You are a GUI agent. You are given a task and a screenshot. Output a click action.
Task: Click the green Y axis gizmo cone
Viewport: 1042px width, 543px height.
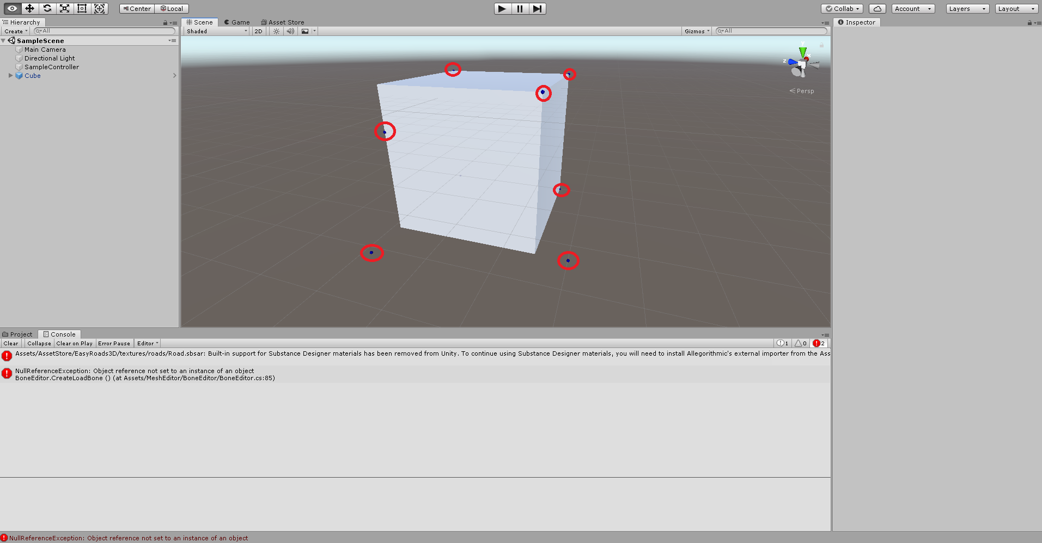802,51
